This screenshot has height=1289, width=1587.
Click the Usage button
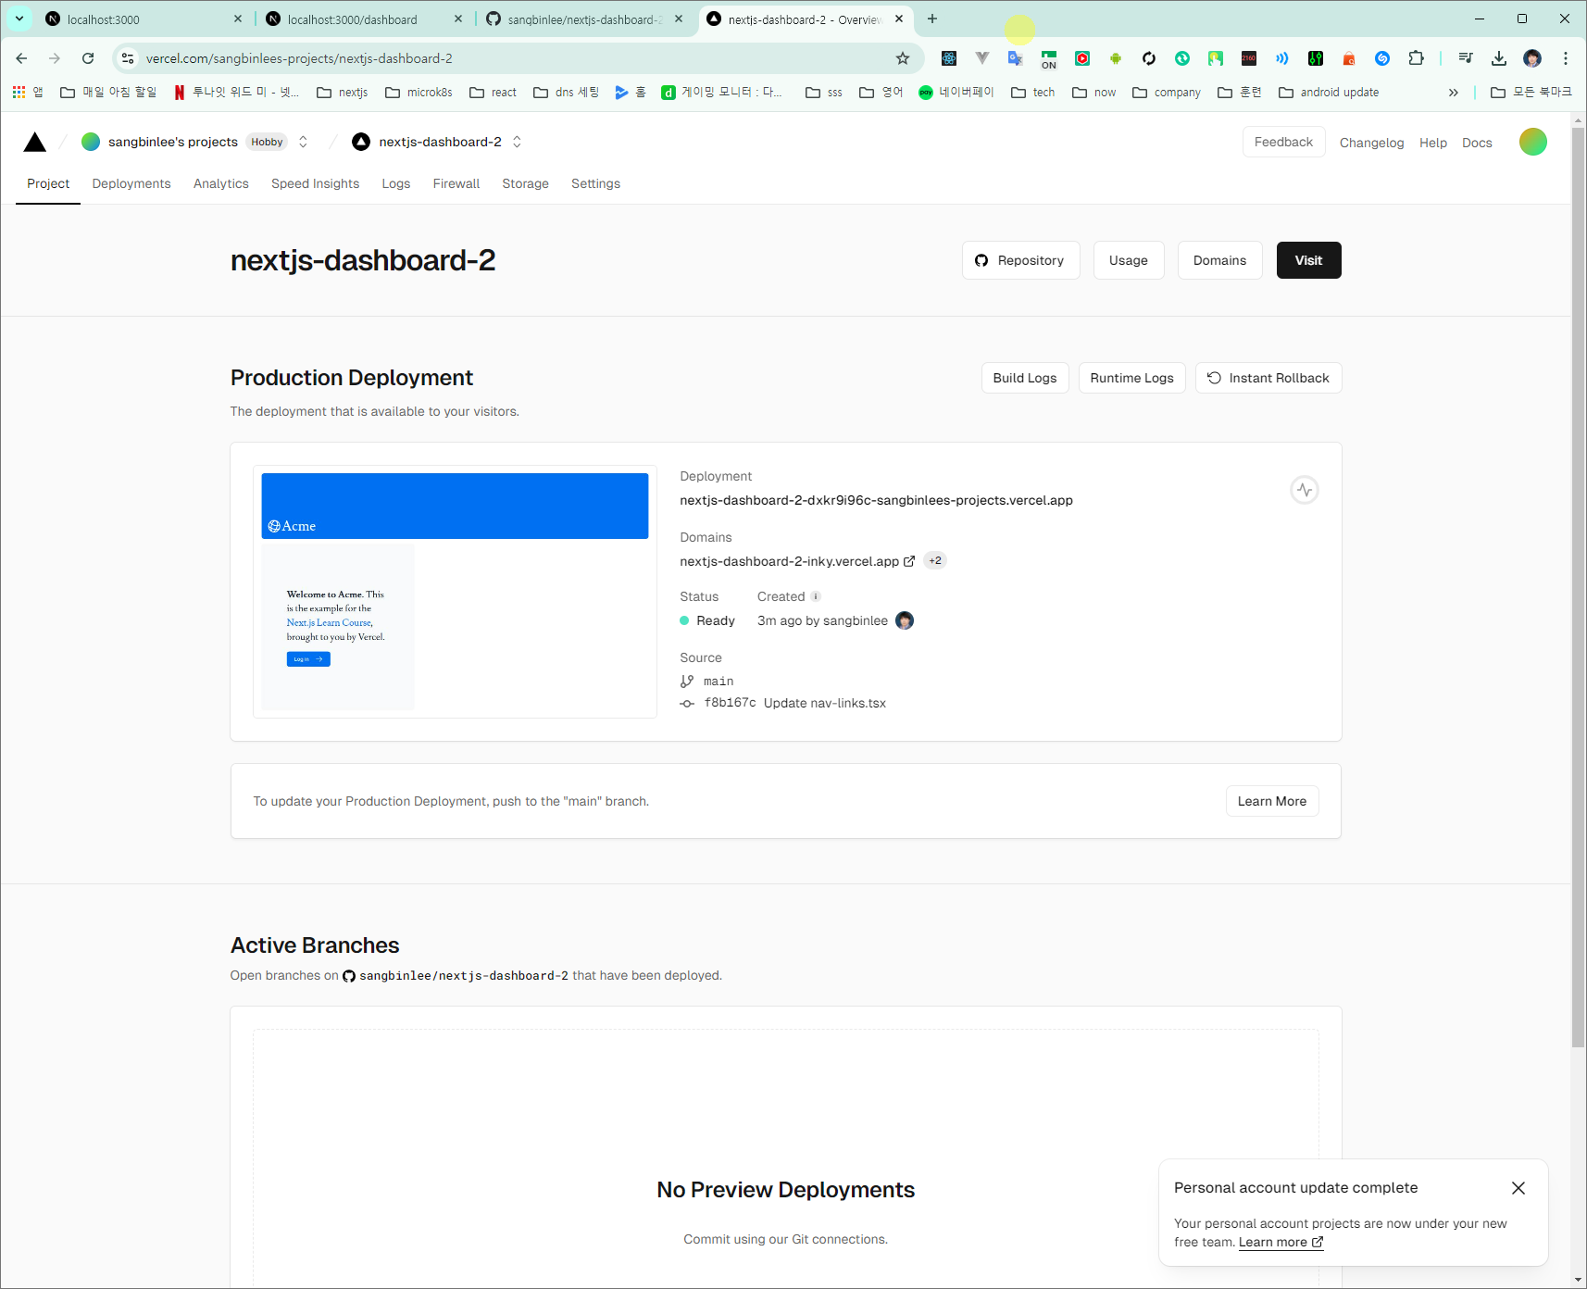coord(1129,260)
